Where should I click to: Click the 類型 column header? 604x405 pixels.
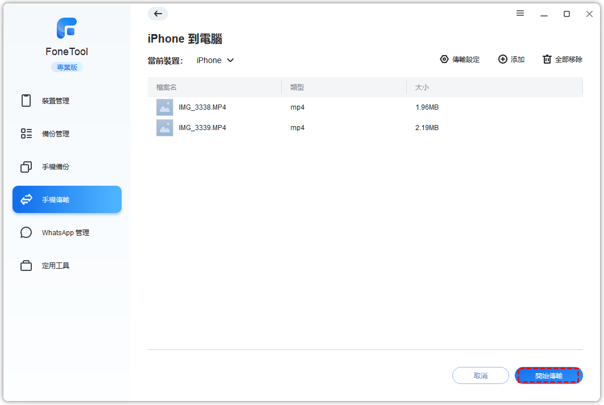pyautogui.click(x=297, y=87)
